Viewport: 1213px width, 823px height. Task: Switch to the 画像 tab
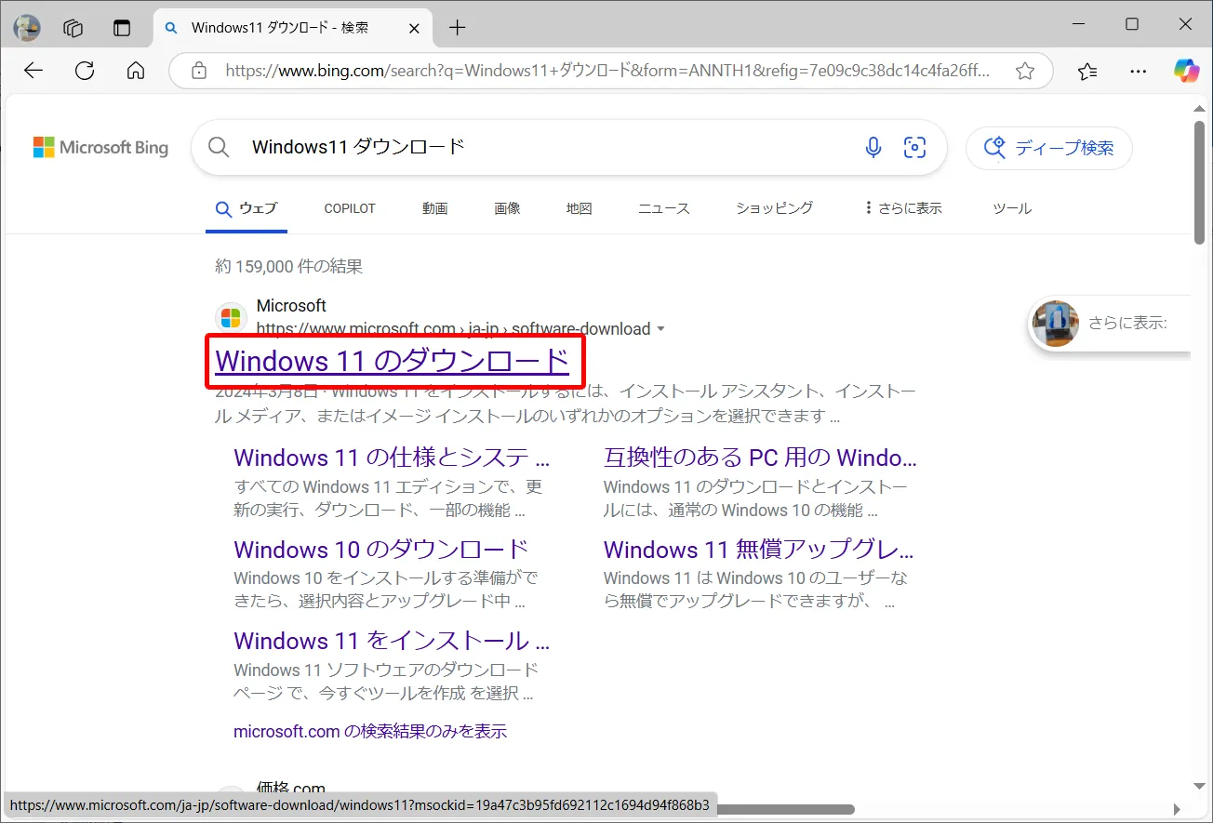[507, 208]
